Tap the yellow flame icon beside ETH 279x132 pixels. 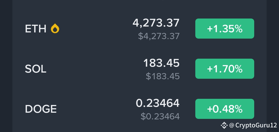tap(55, 29)
